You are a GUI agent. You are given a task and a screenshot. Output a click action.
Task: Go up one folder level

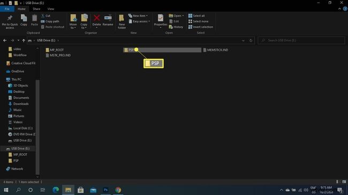coord(24,41)
